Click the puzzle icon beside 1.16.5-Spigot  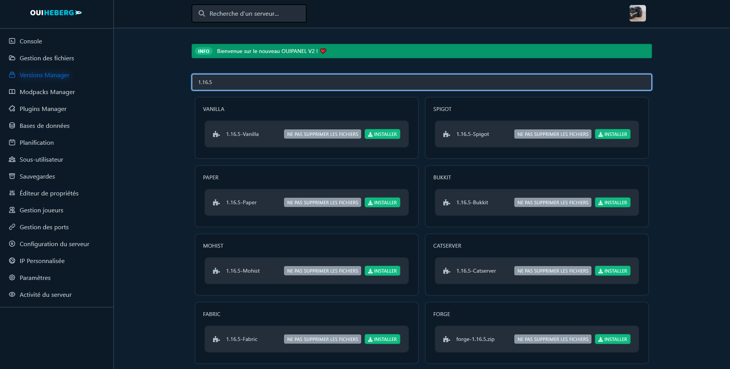[x=447, y=134]
